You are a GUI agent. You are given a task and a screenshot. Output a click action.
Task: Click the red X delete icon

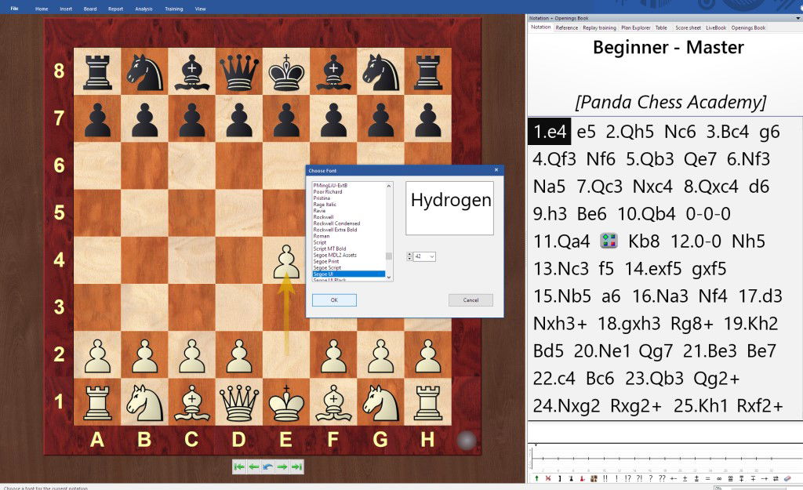[547, 478]
